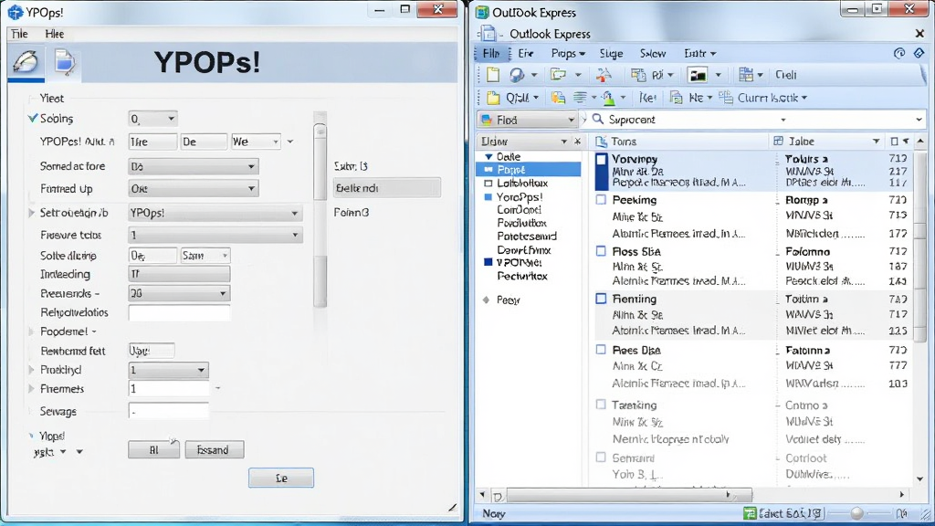Click the printer document icon labeled Ne
The height and width of the screenshot is (526, 935).
click(x=677, y=97)
